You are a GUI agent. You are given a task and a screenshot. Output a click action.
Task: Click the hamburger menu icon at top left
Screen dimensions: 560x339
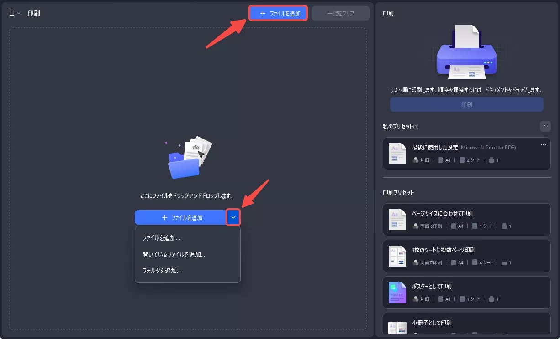click(11, 13)
